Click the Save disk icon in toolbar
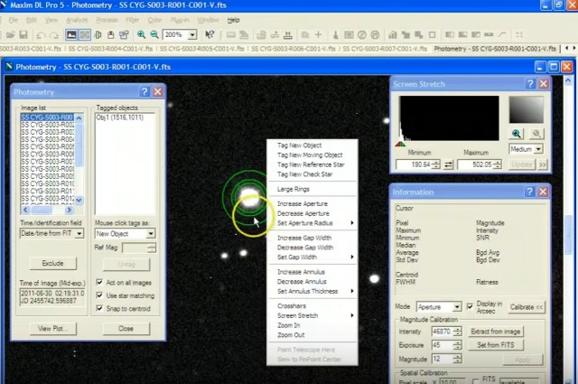The image size is (578, 384). (x=25, y=34)
